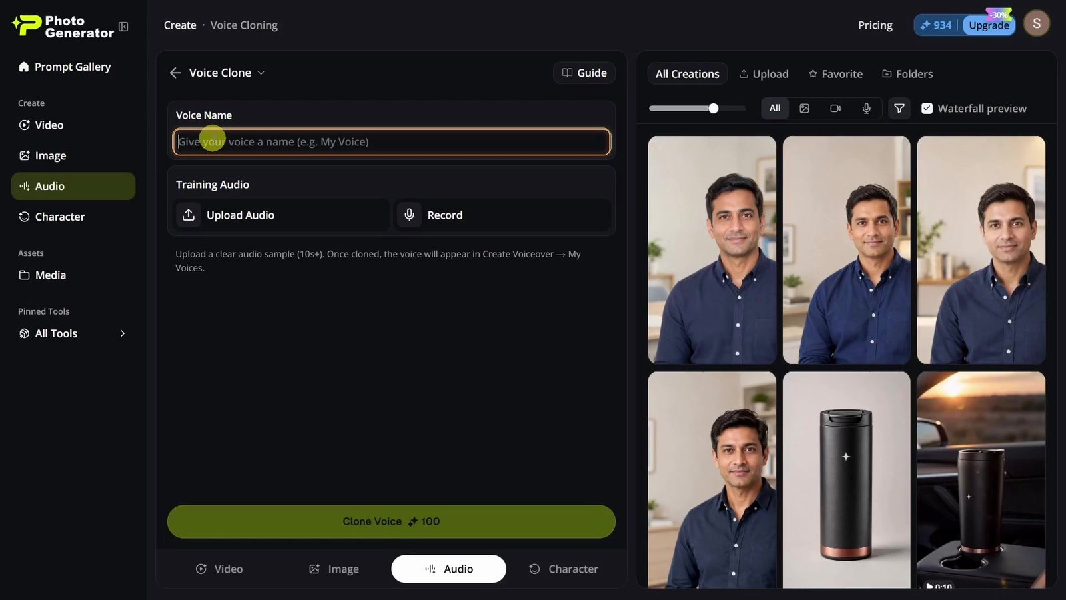Open Video in the Create sidebar
1066x600 pixels.
click(73, 125)
